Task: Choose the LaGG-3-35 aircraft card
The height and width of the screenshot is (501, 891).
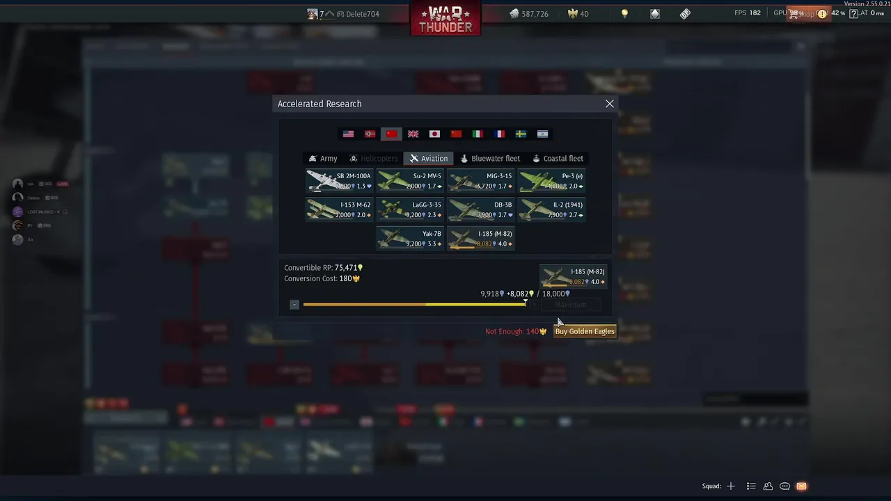Action: tap(410, 210)
